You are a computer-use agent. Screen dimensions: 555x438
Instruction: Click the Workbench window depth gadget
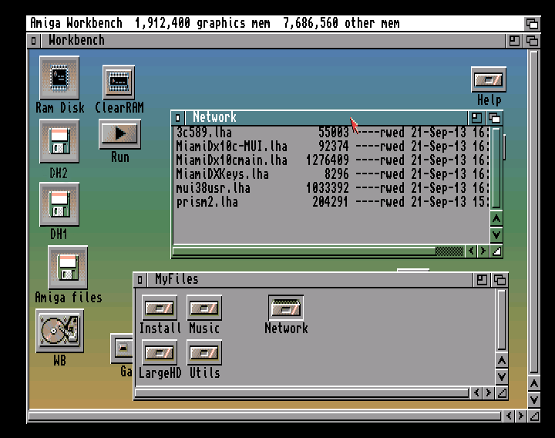click(532, 41)
